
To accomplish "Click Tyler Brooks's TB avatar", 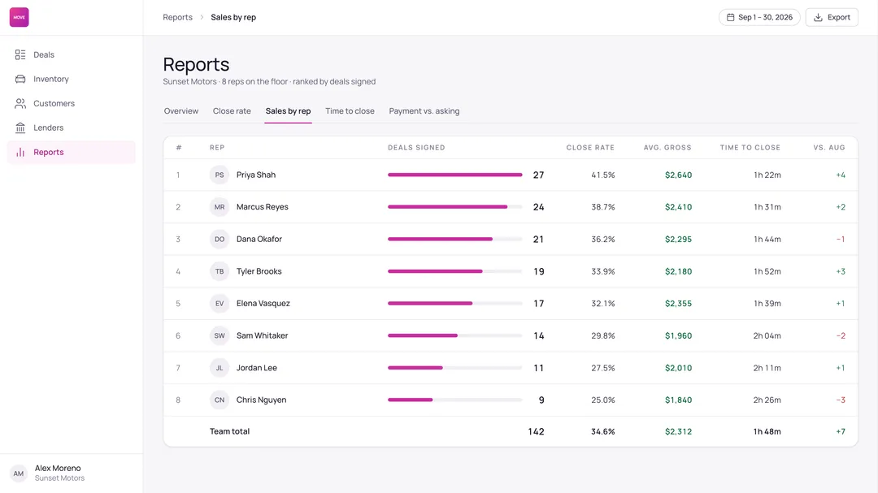I will (219, 271).
